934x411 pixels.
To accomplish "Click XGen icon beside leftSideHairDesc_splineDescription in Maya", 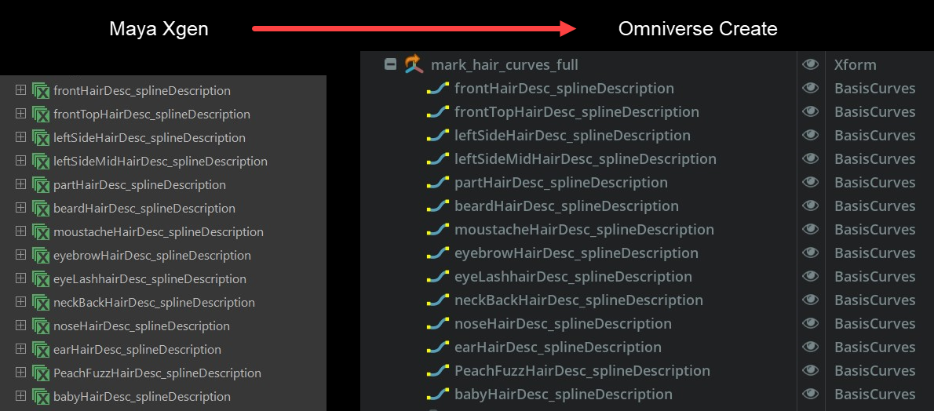I will [41, 137].
